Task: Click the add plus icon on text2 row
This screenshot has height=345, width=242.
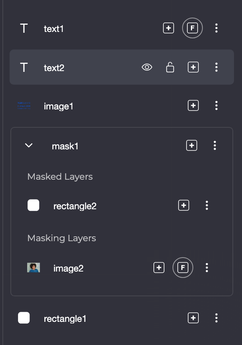Action: (x=193, y=67)
